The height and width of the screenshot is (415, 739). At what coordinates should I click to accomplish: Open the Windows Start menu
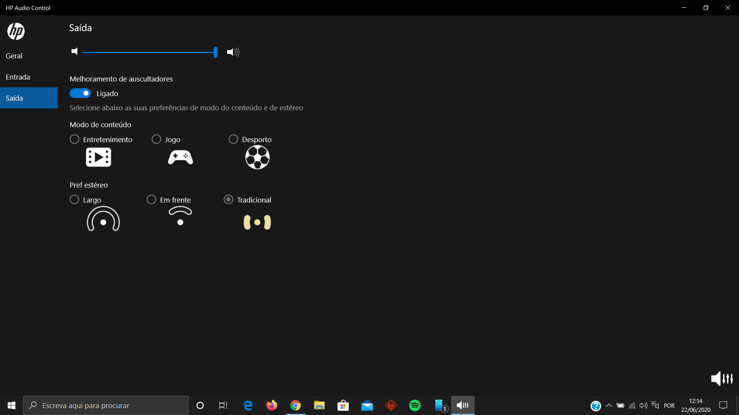click(x=12, y=405)
